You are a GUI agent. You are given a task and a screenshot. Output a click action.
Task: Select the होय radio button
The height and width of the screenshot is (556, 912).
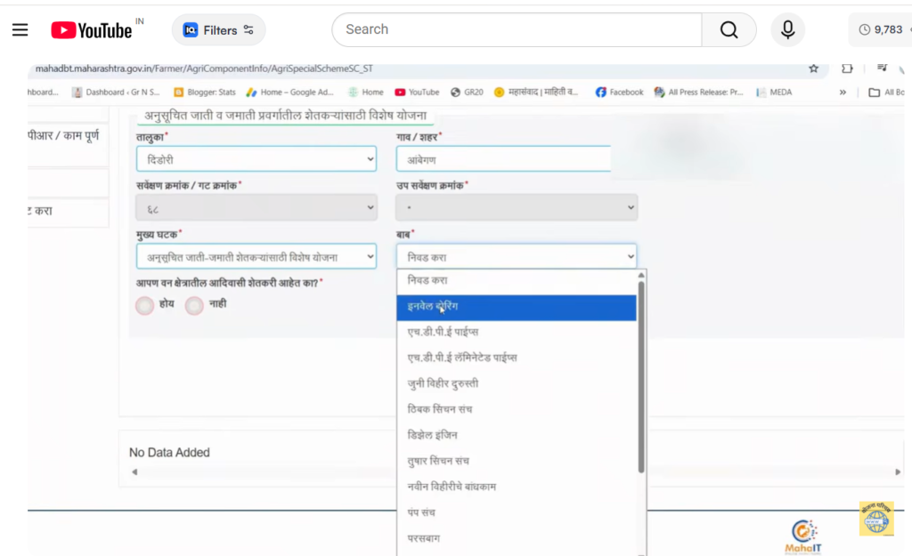click(x=145, y=305)
